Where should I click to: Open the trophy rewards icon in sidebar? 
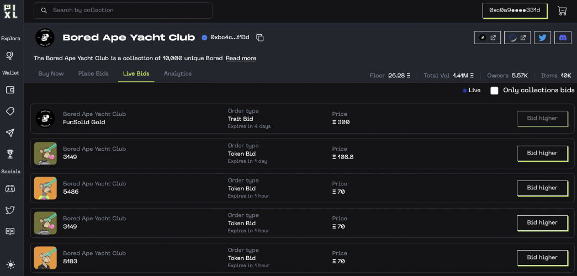tap(10, 153)
